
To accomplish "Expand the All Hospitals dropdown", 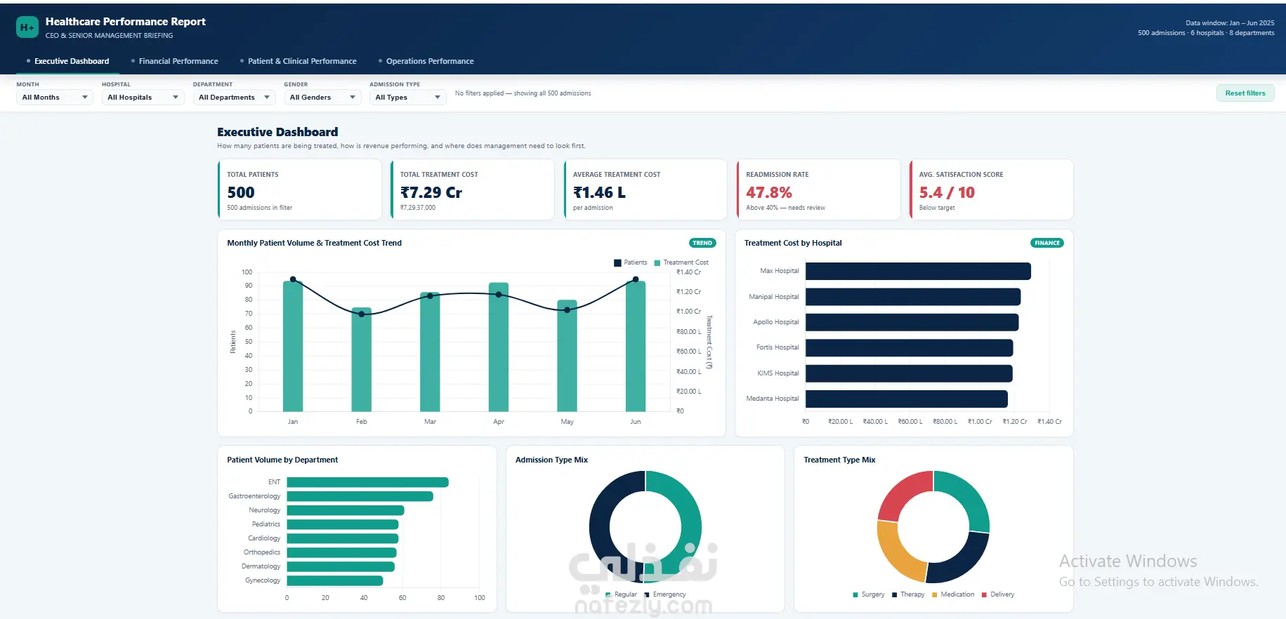I will [143, 98].
